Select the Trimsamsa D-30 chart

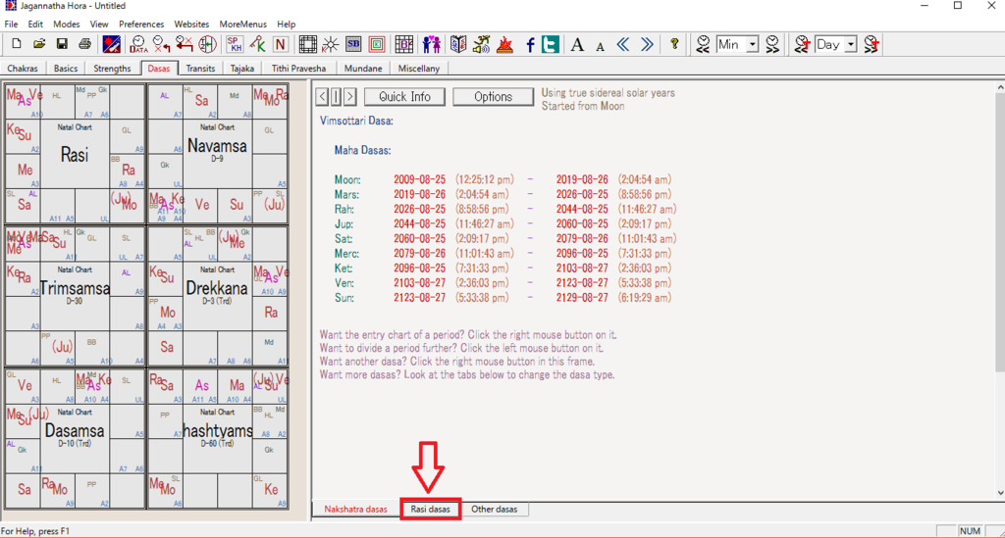point(75,296)
